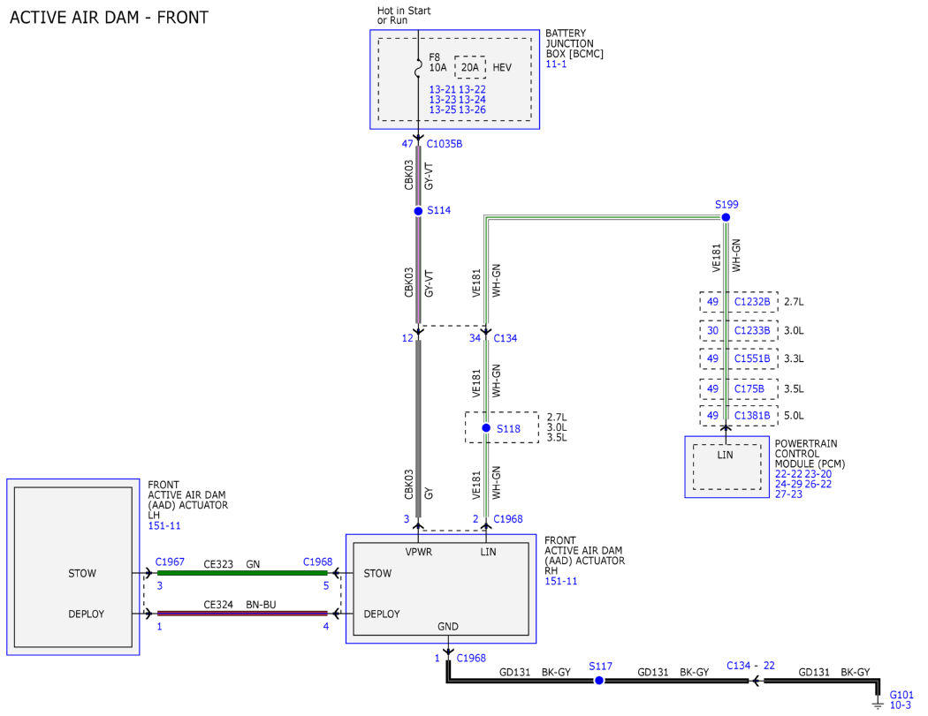Click the C1233B 3.0L connector label
928x716 pixels.
(x=751, y=330)
